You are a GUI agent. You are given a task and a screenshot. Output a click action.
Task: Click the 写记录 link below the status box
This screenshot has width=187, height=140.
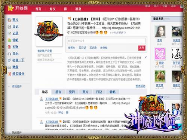pos(93,48)
